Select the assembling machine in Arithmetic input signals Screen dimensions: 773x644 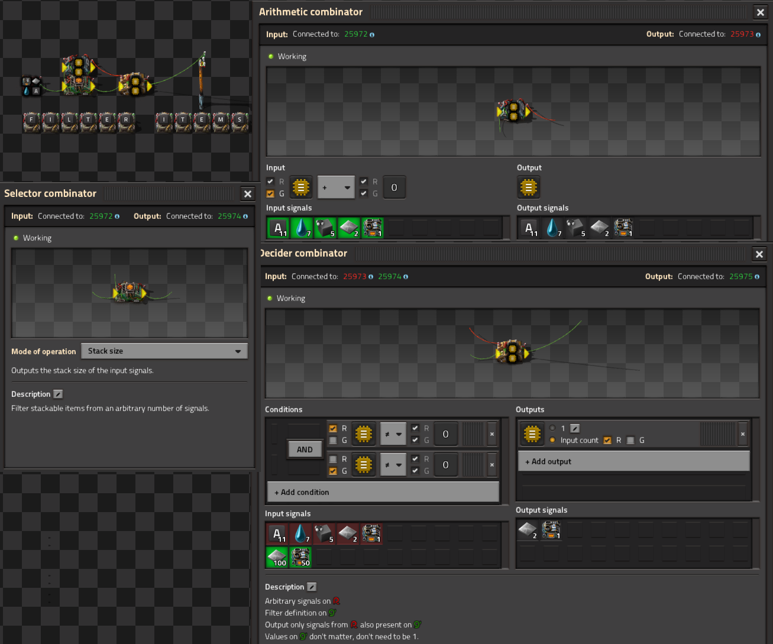(x=373, y=228)
